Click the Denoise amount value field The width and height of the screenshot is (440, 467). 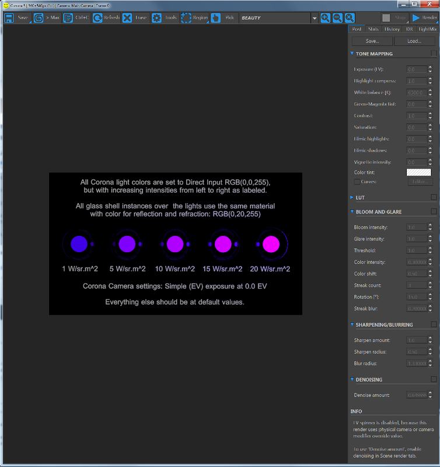coord(417,395)
